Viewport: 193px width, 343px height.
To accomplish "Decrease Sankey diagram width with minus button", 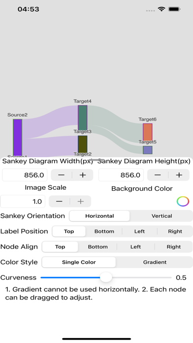I will [62, 175].
